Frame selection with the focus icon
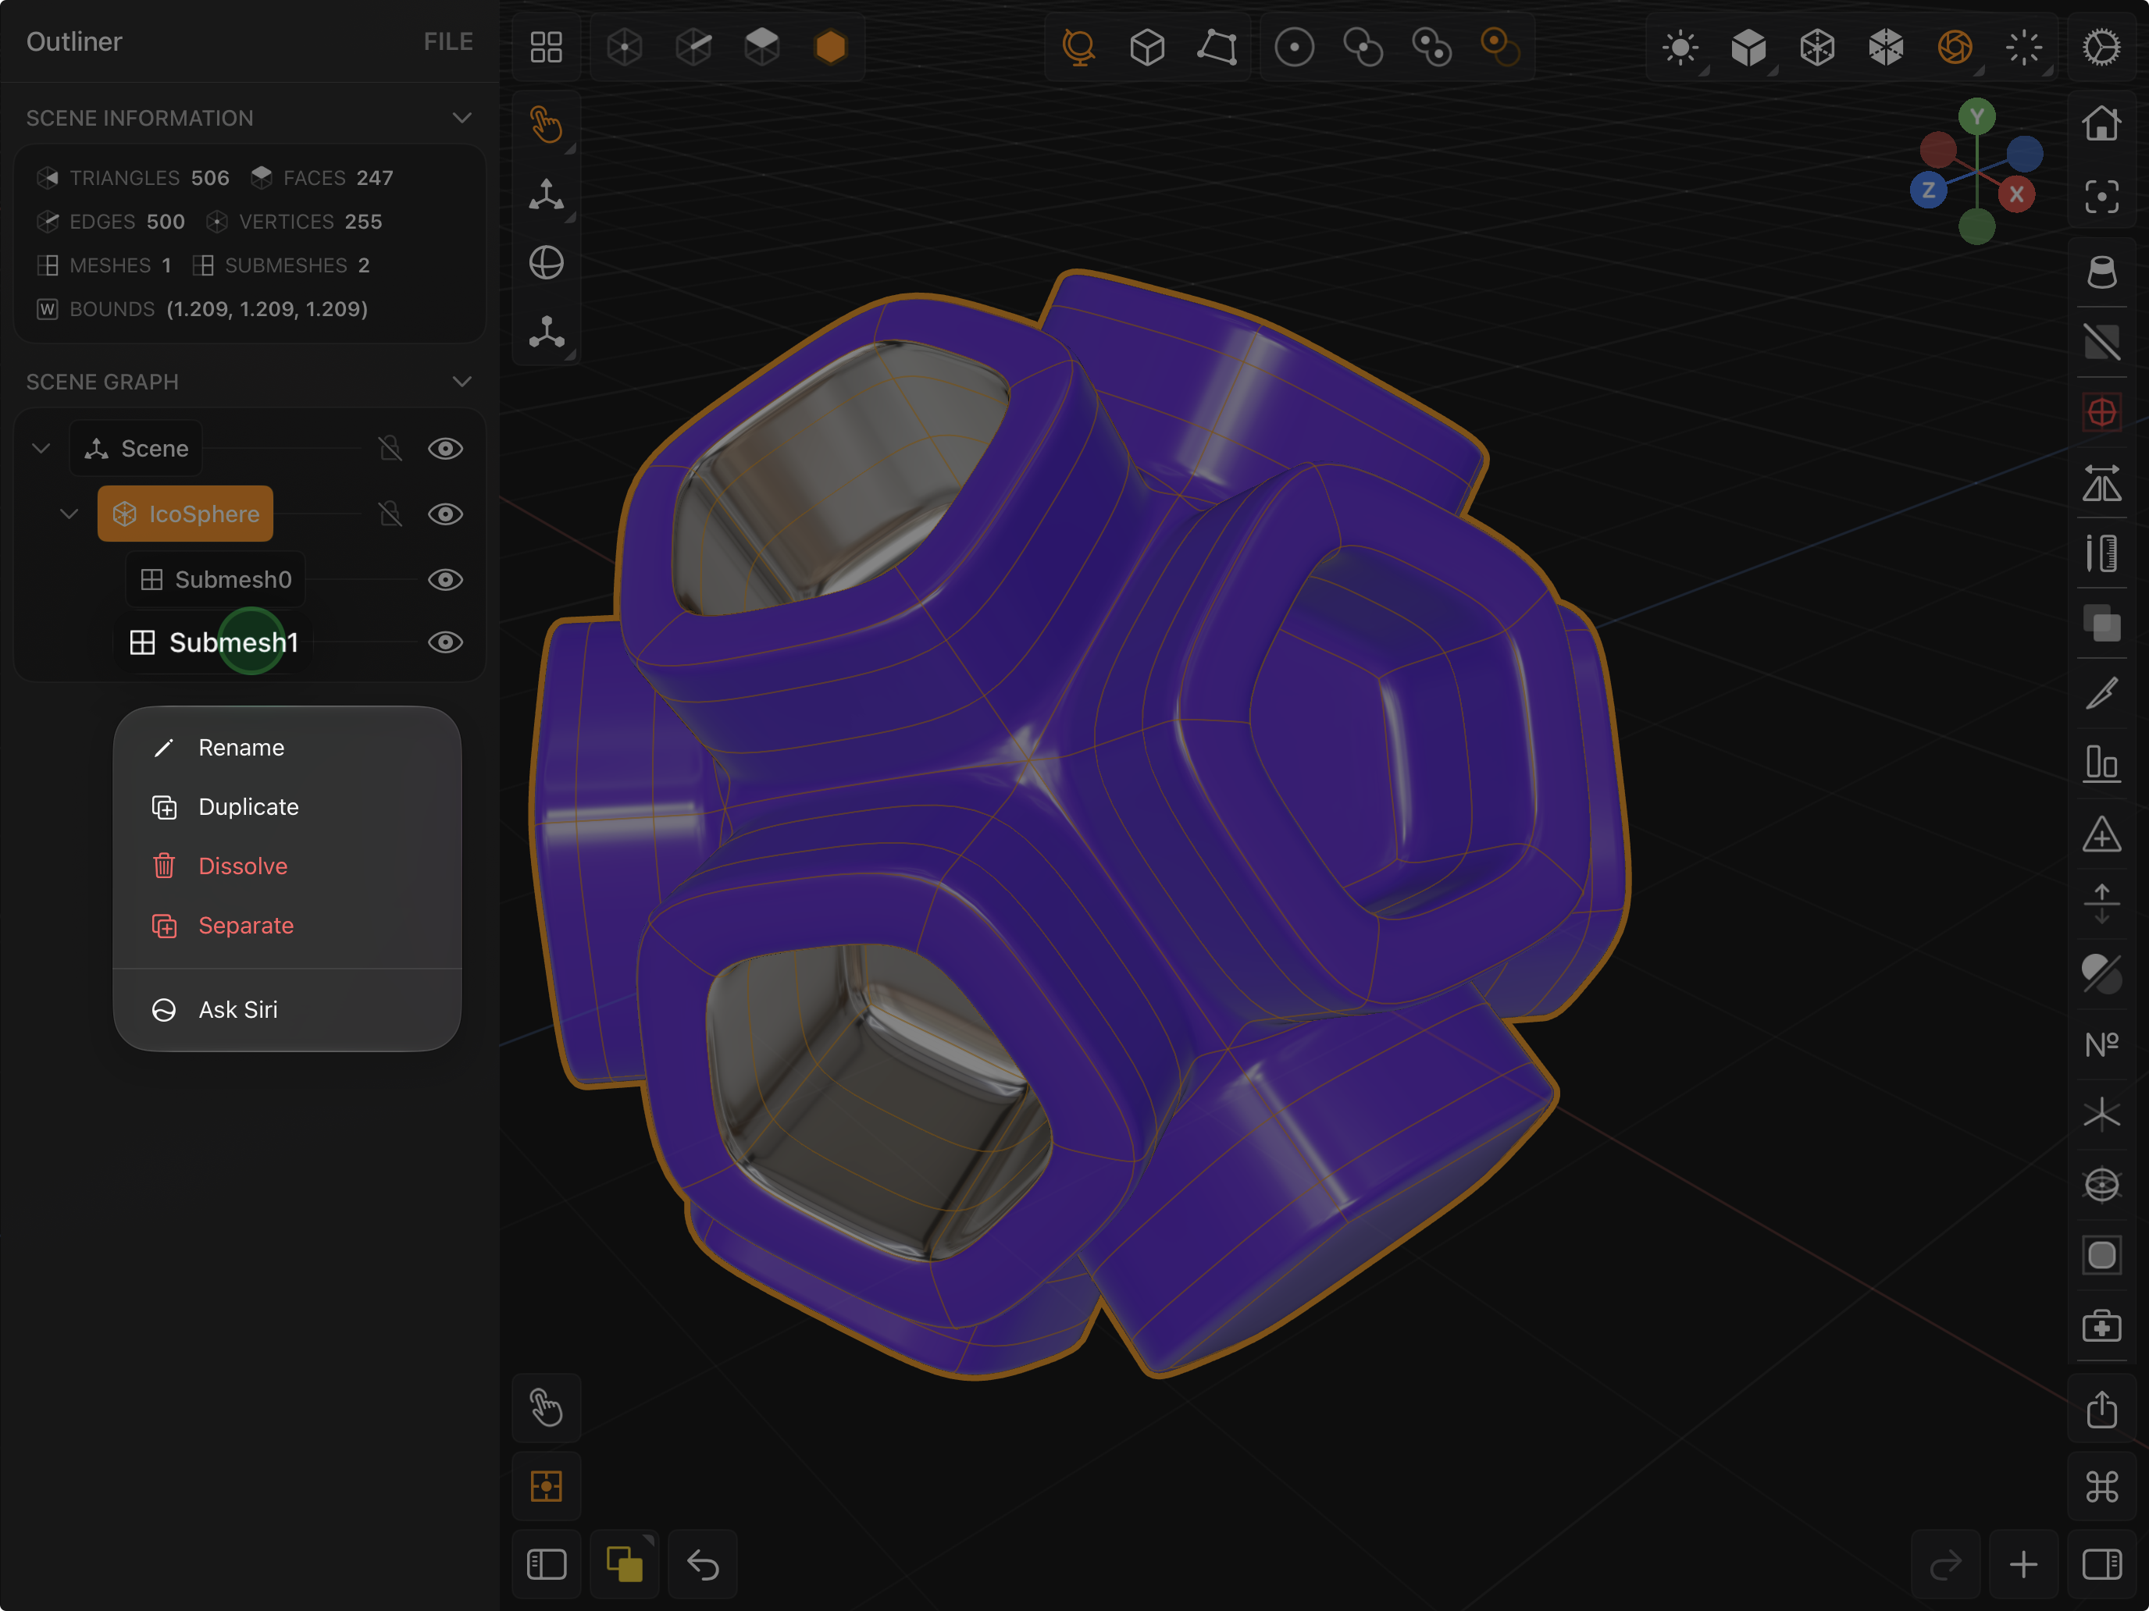 (x=2101, y=197)
